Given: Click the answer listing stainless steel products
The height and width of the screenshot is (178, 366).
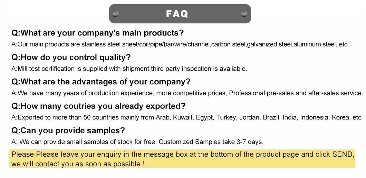Looking at the screenshot, I should [x=180, y=44].
